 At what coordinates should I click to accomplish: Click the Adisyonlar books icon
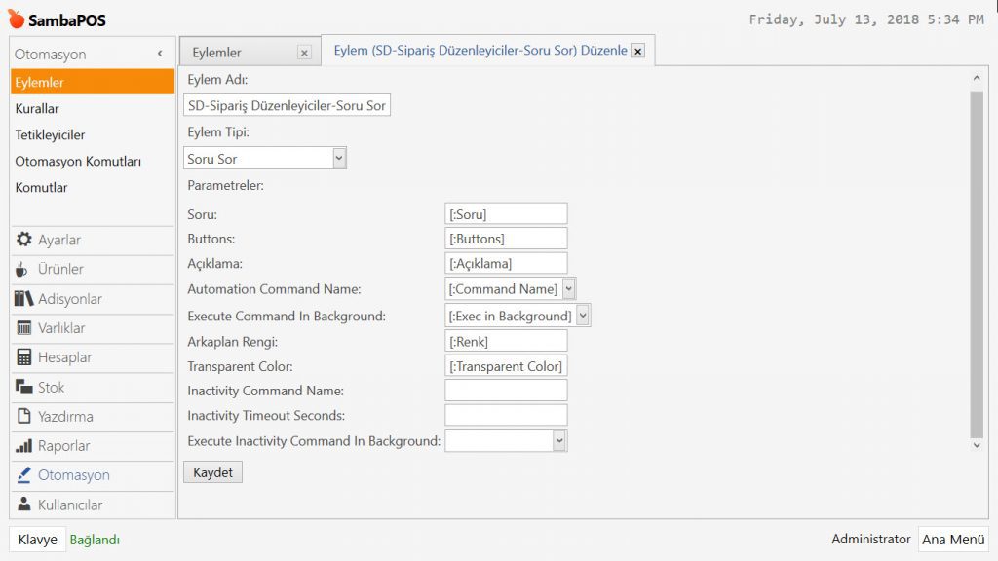click(24, 299)
